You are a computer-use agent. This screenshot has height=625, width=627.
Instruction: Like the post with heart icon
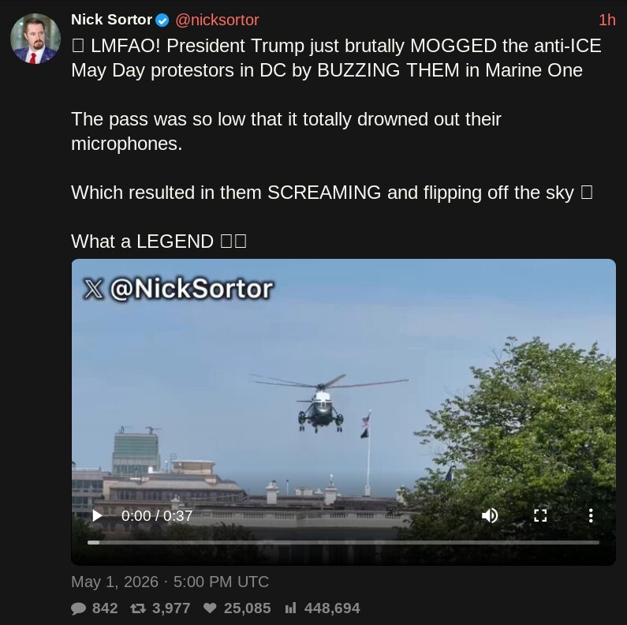(210, 608)
